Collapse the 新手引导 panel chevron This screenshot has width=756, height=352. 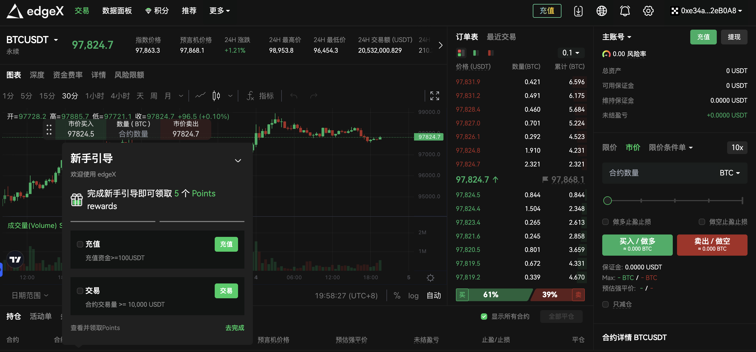[238, 161]
